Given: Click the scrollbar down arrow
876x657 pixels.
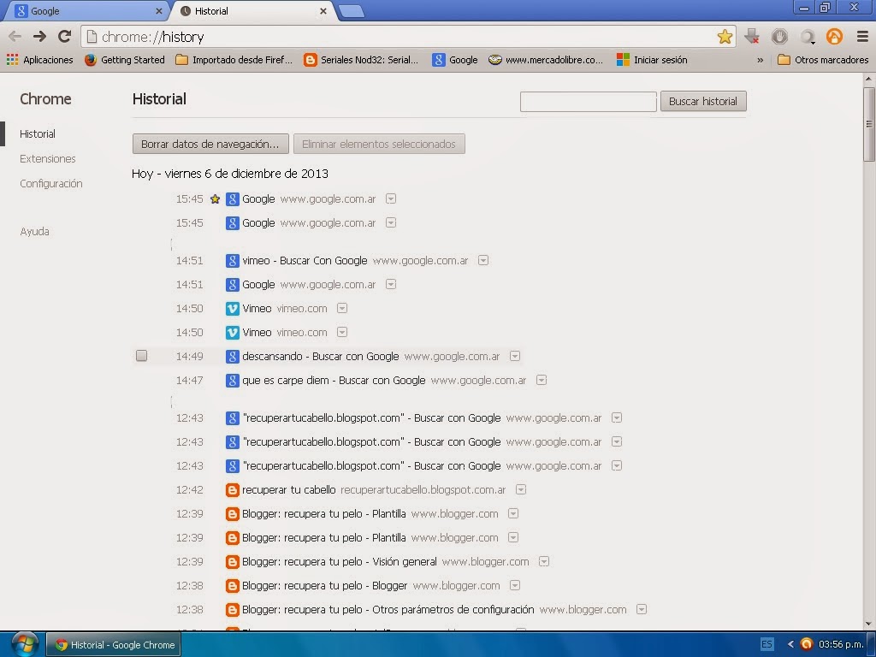Looking at the screenshot, I should click(x=869, y=624).
